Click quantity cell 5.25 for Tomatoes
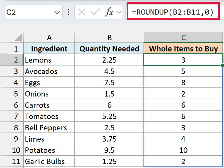 (x=109, y=116)
